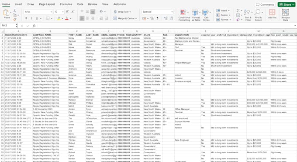Select the Format Painter brush
The width and height of the screenshot is (297, 162).
pos(15,19)
